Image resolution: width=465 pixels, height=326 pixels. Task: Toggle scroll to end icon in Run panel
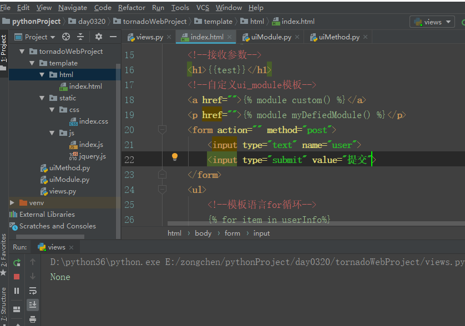(x=33, y=305)
